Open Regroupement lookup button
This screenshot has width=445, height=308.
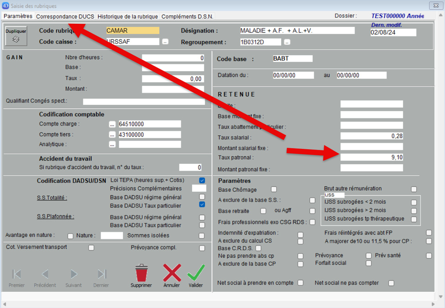(287, 42)
